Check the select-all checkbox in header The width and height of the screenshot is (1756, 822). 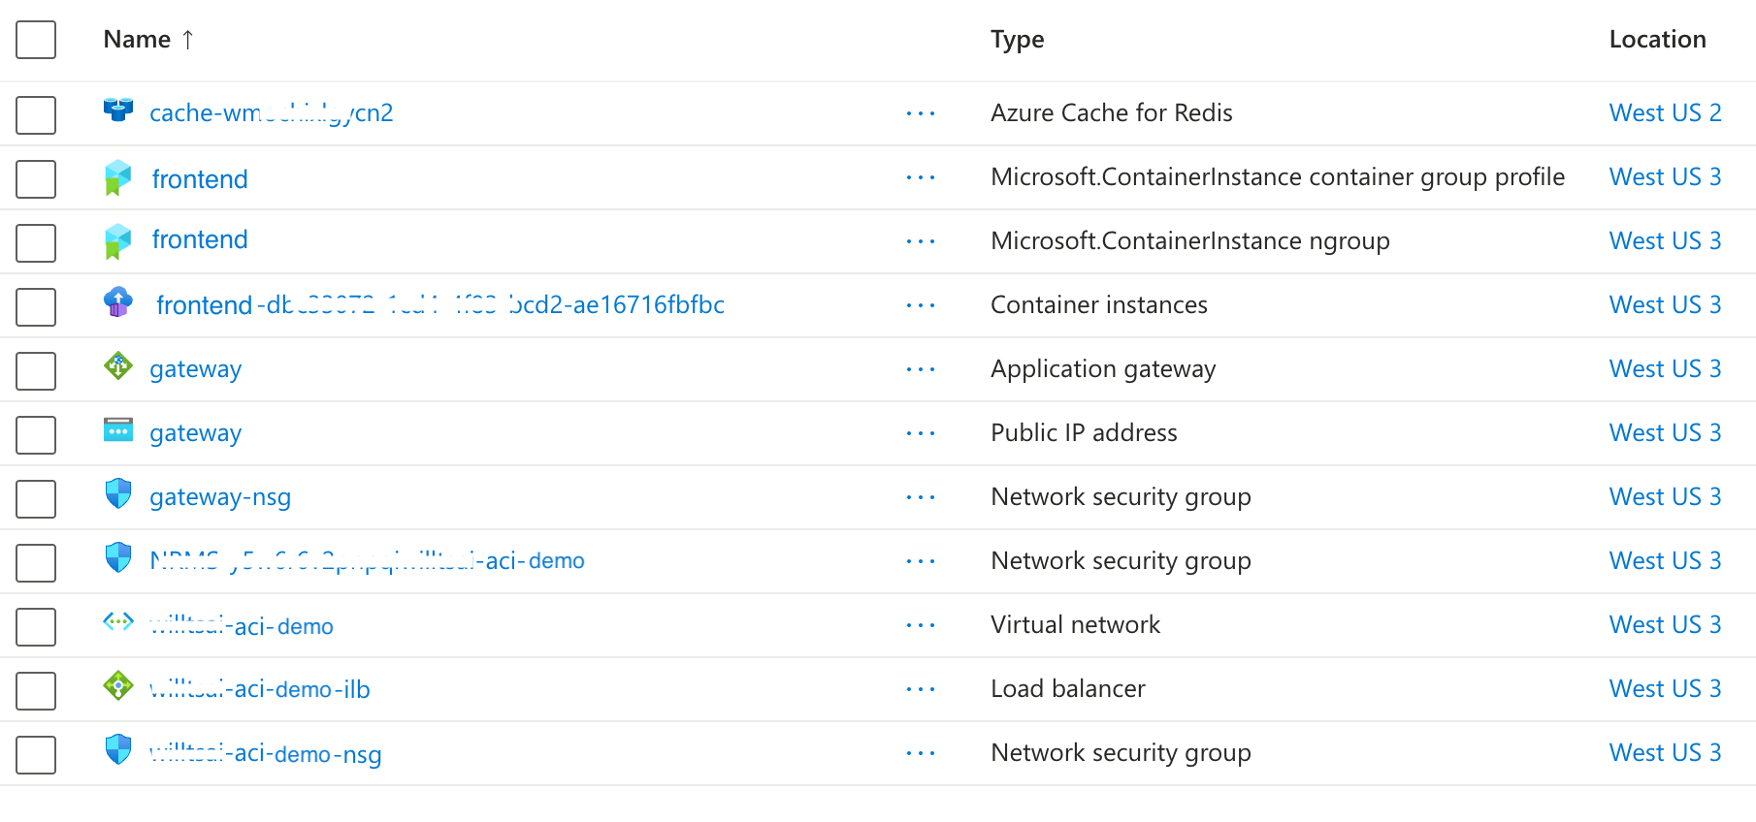[36, 40]
